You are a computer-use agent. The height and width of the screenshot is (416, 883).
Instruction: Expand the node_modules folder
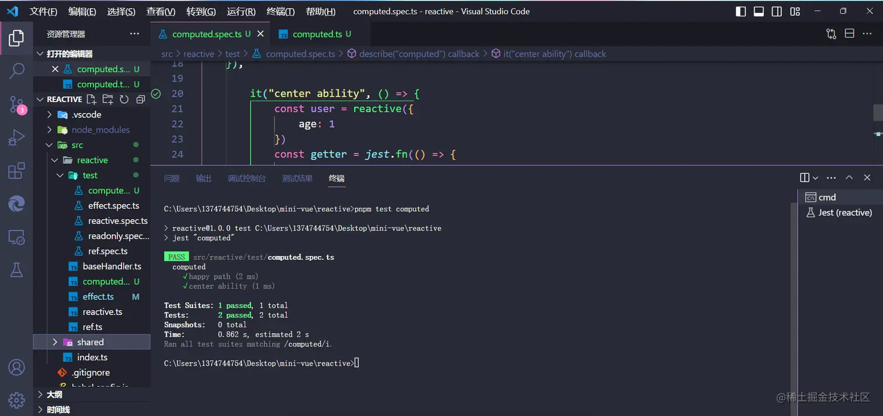pyautogui.click(x=50, y=130)
